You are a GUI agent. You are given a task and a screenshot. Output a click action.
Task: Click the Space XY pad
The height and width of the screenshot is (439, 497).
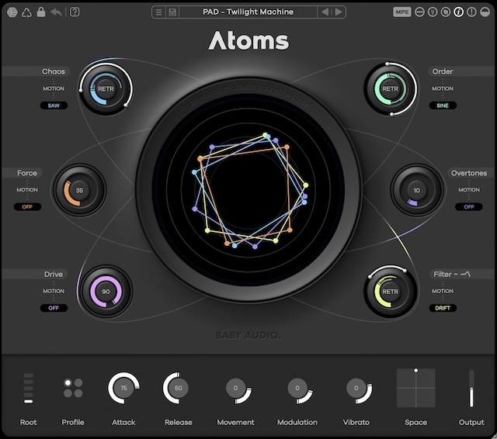coord(415,388)
